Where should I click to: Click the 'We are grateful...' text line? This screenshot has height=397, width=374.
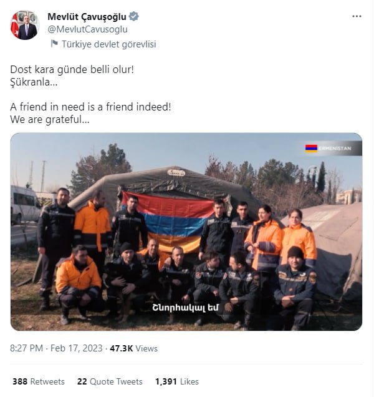[50, 119]
